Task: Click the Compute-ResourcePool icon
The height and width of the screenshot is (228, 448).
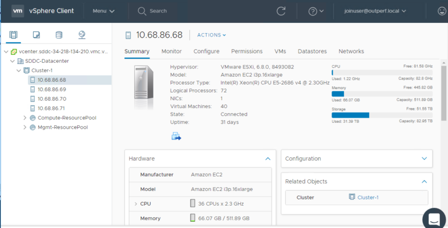Action: pos(33,118)
